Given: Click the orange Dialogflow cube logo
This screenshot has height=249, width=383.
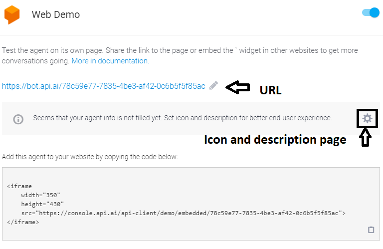Looking at the screenshot, I should click(12, 14).
